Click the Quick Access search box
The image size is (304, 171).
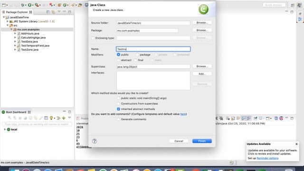click(x=274, y=5)
